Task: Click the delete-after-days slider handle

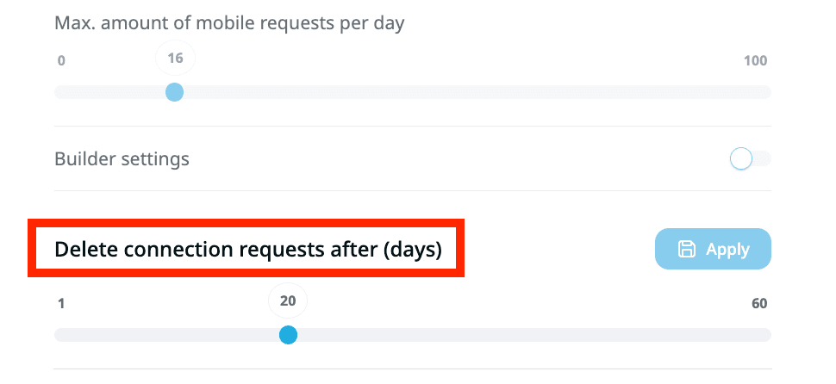Action: pyautogui.click(x=289, y=335)
